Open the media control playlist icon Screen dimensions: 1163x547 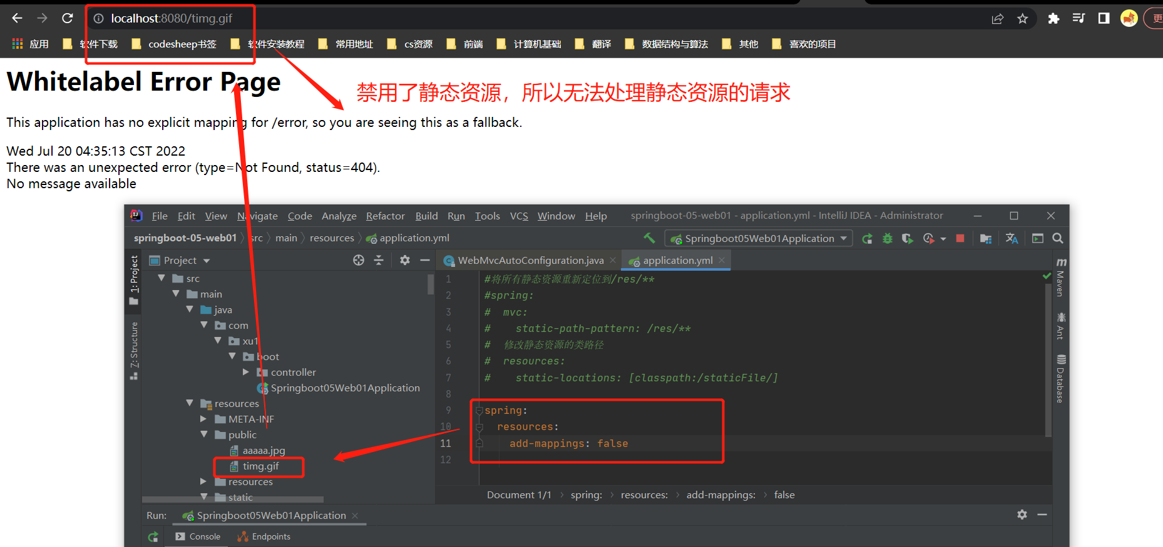pyautogui.click(x=1078, y=19)
